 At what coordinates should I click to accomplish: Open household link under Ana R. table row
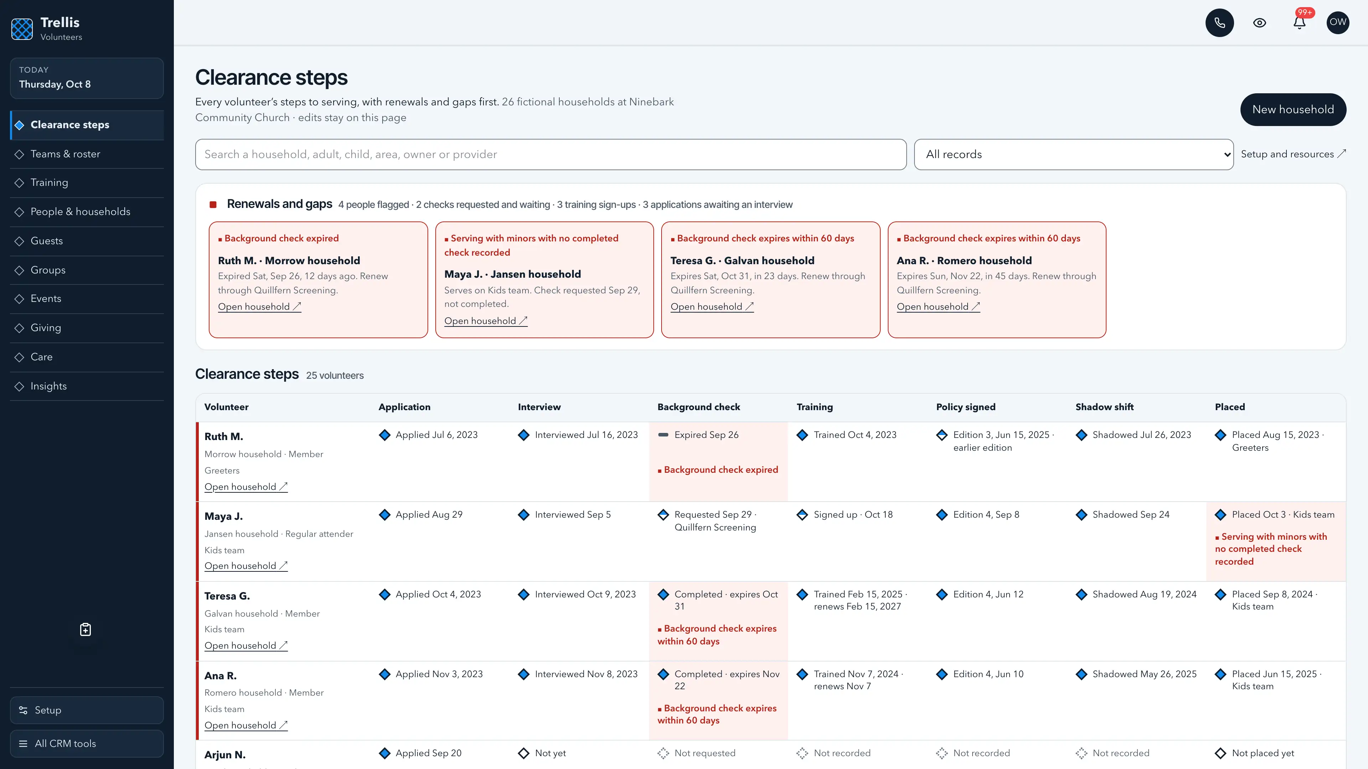(246, 725)
